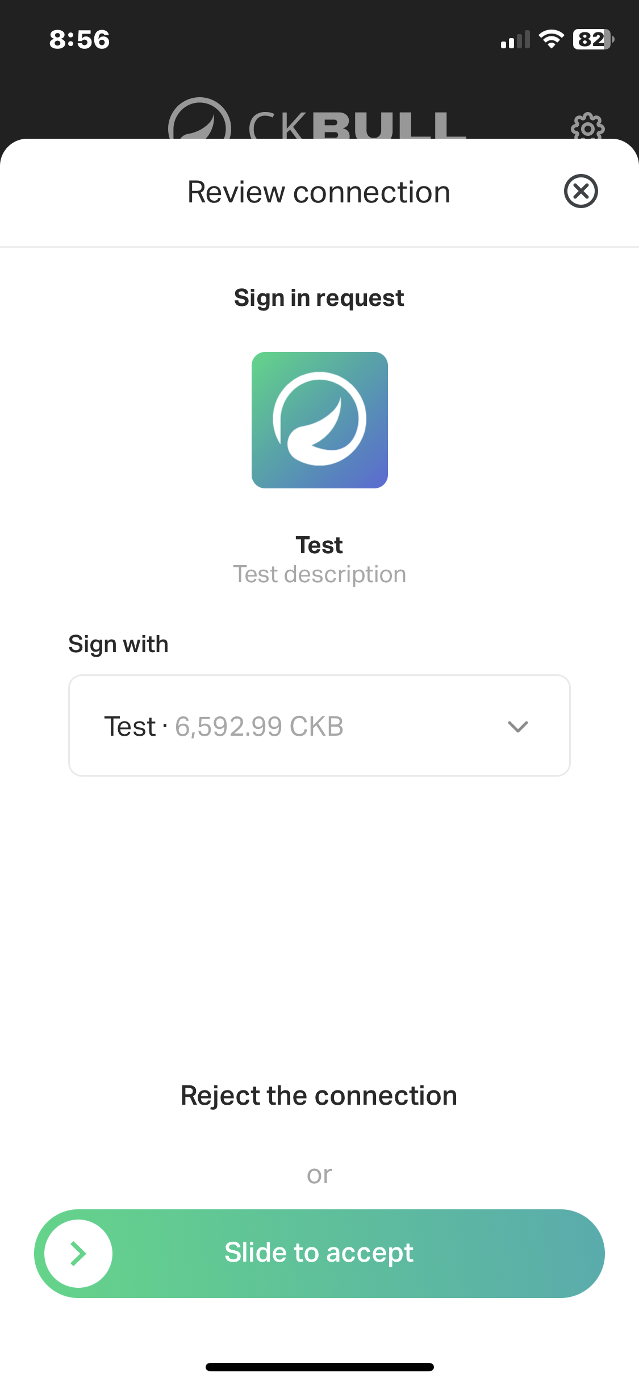Tap the battery indicator showing 82

point(593,39)
